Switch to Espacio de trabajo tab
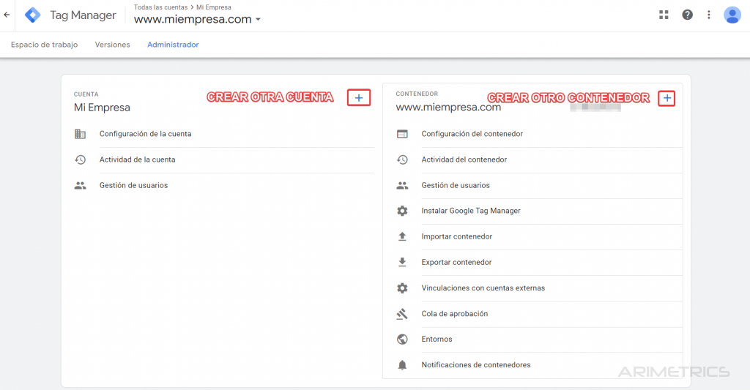This screenshot has width=750, height=390. point(45,45)
